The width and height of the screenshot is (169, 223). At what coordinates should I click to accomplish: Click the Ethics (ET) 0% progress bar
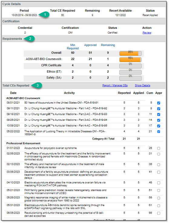click(130, 72)
